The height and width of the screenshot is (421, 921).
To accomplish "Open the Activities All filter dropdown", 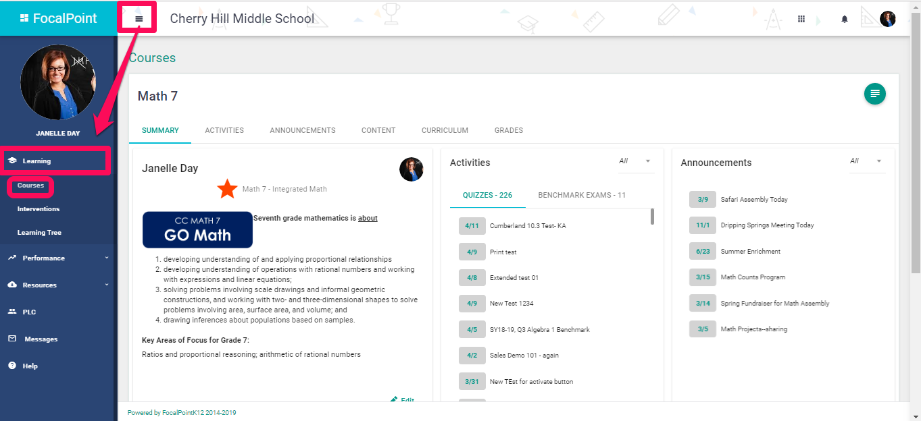I will coord(636,161).
